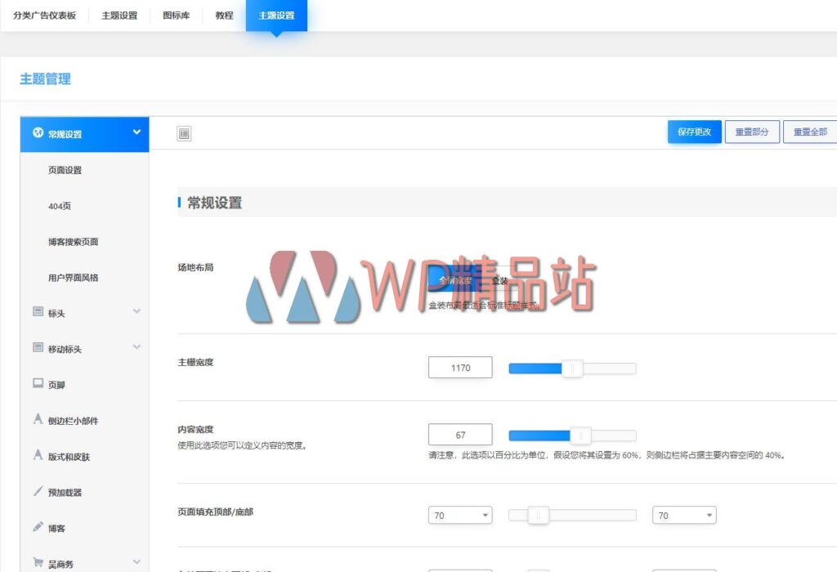Open the 吴商务 shopping cart icon
Image resolution: width=837 pixels, height=572 pixels.
[x=38, y=562]
